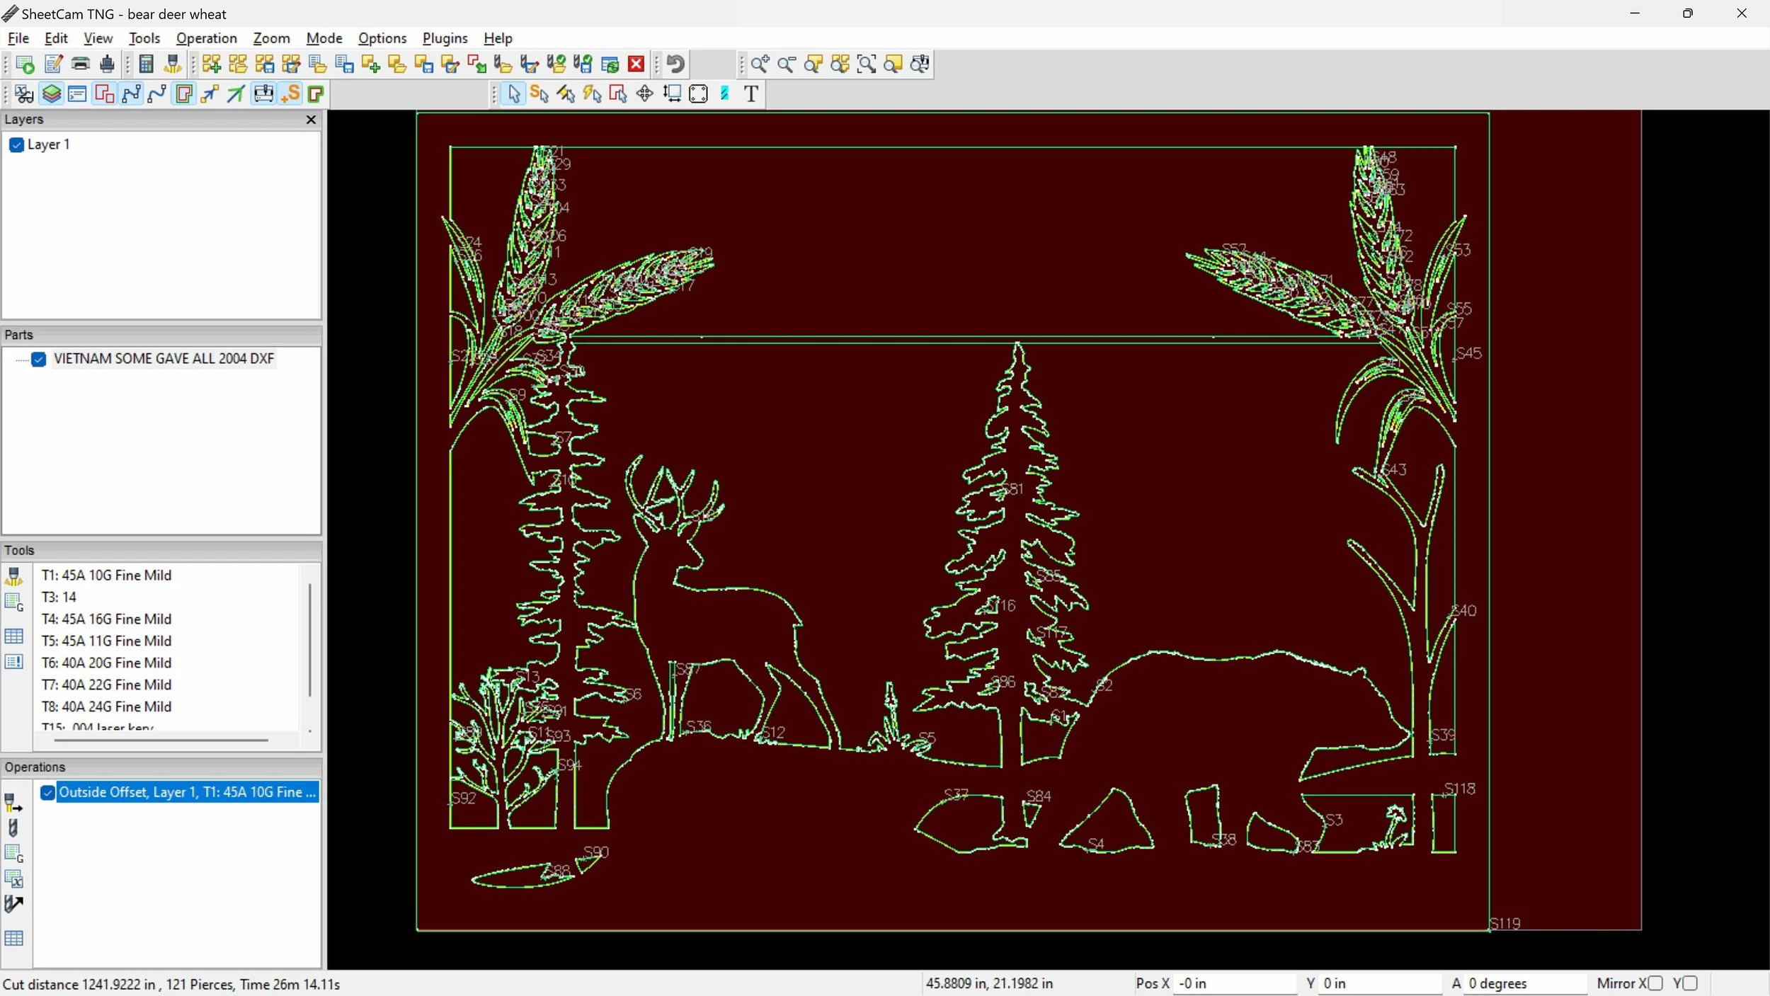This screenshot has width=1770, height=996.
Task: Click the plasma cut operation icon in Operations panel
Action: coord(13,803)
